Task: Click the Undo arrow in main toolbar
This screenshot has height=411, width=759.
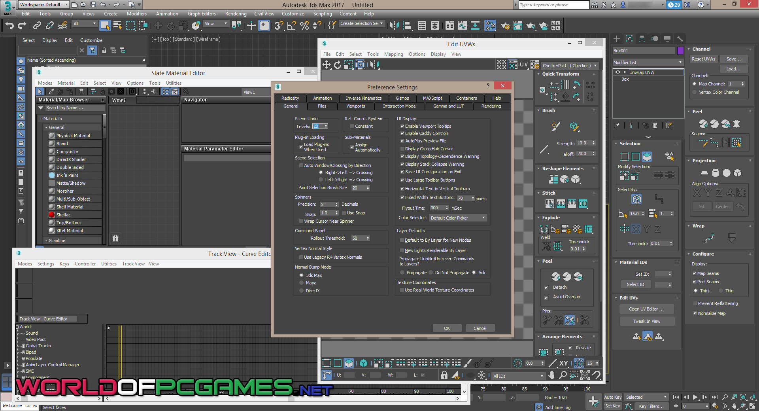Action: (9, 26)
